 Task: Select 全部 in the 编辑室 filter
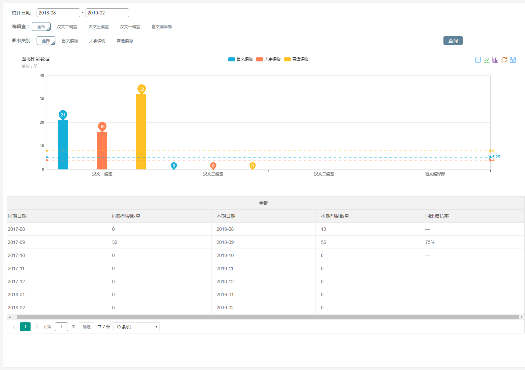(x=41, y=27)
